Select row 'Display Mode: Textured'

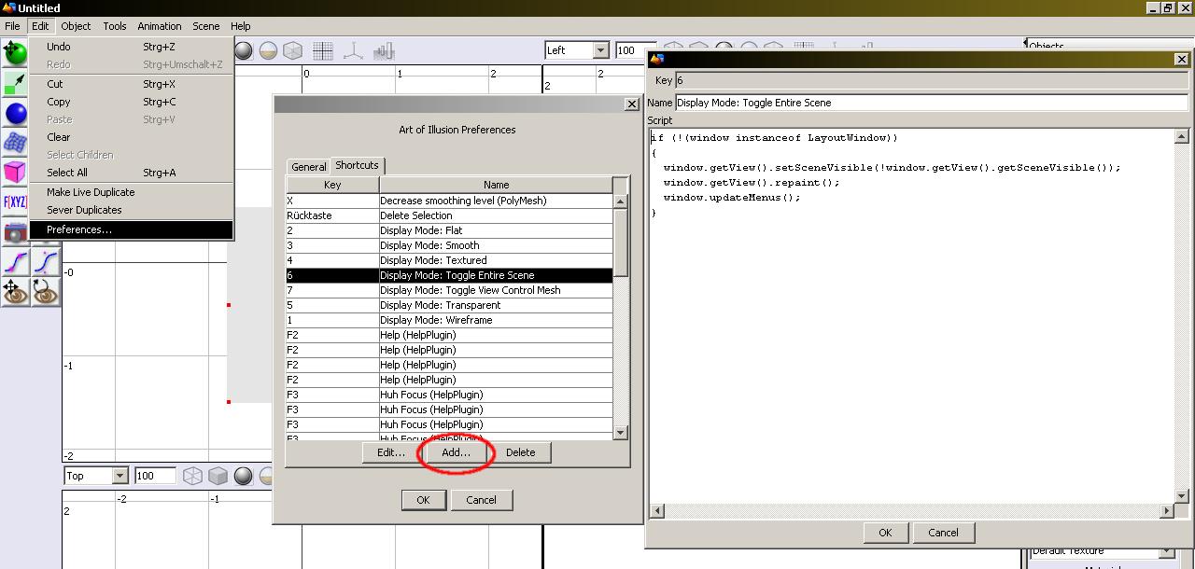point(449,260)
